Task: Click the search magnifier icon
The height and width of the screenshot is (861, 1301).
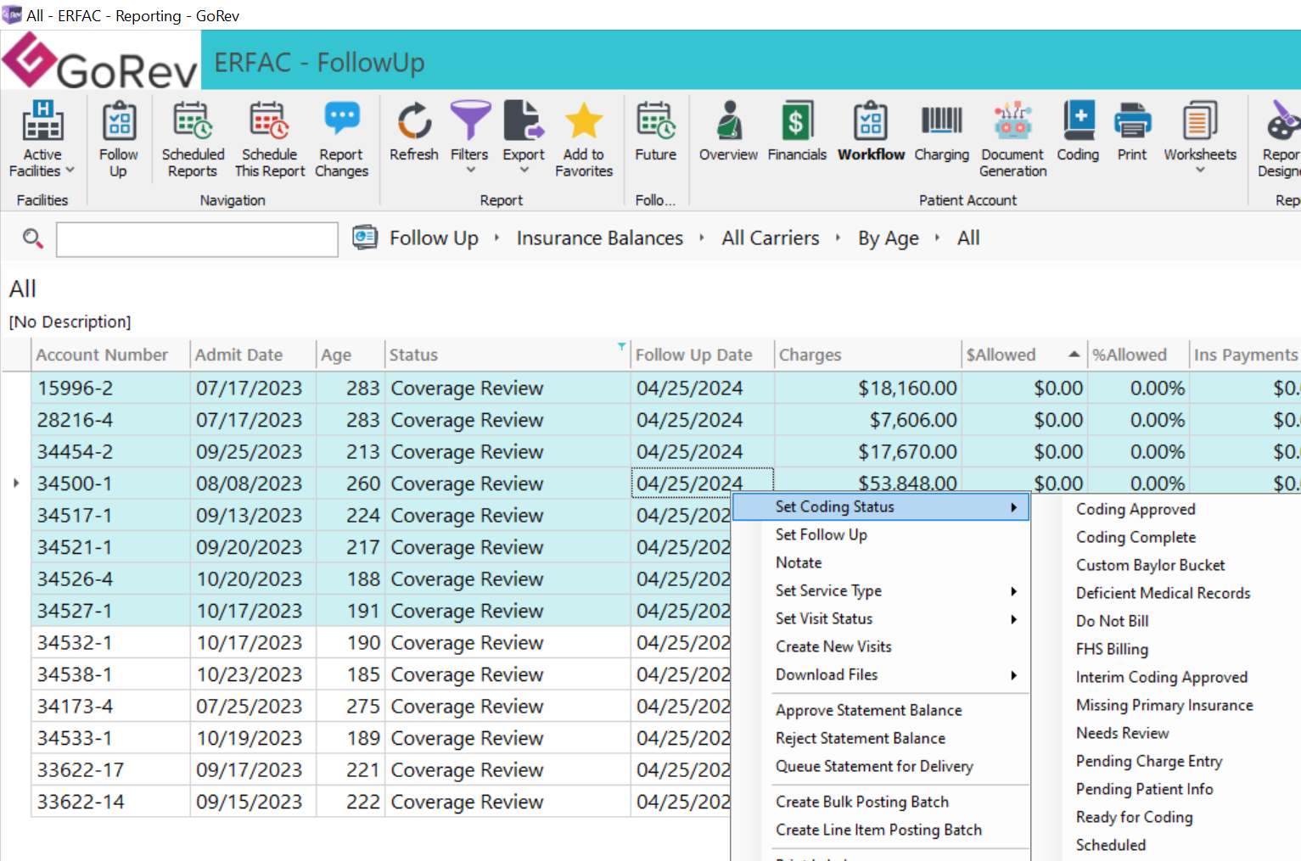Action: (x=33, y=238)
